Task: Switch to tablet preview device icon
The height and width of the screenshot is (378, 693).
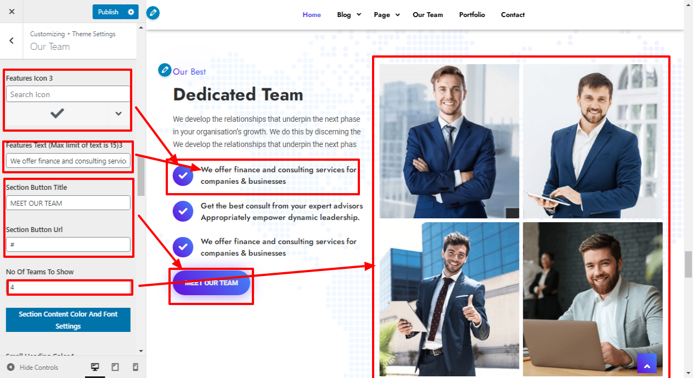Action: pyautogui.click(x=115, y=367)
